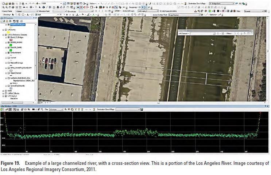Screen dimensions: 271x175
Task: Open the Profile Window Filter dropdown
Action: (x=56, y=109)
